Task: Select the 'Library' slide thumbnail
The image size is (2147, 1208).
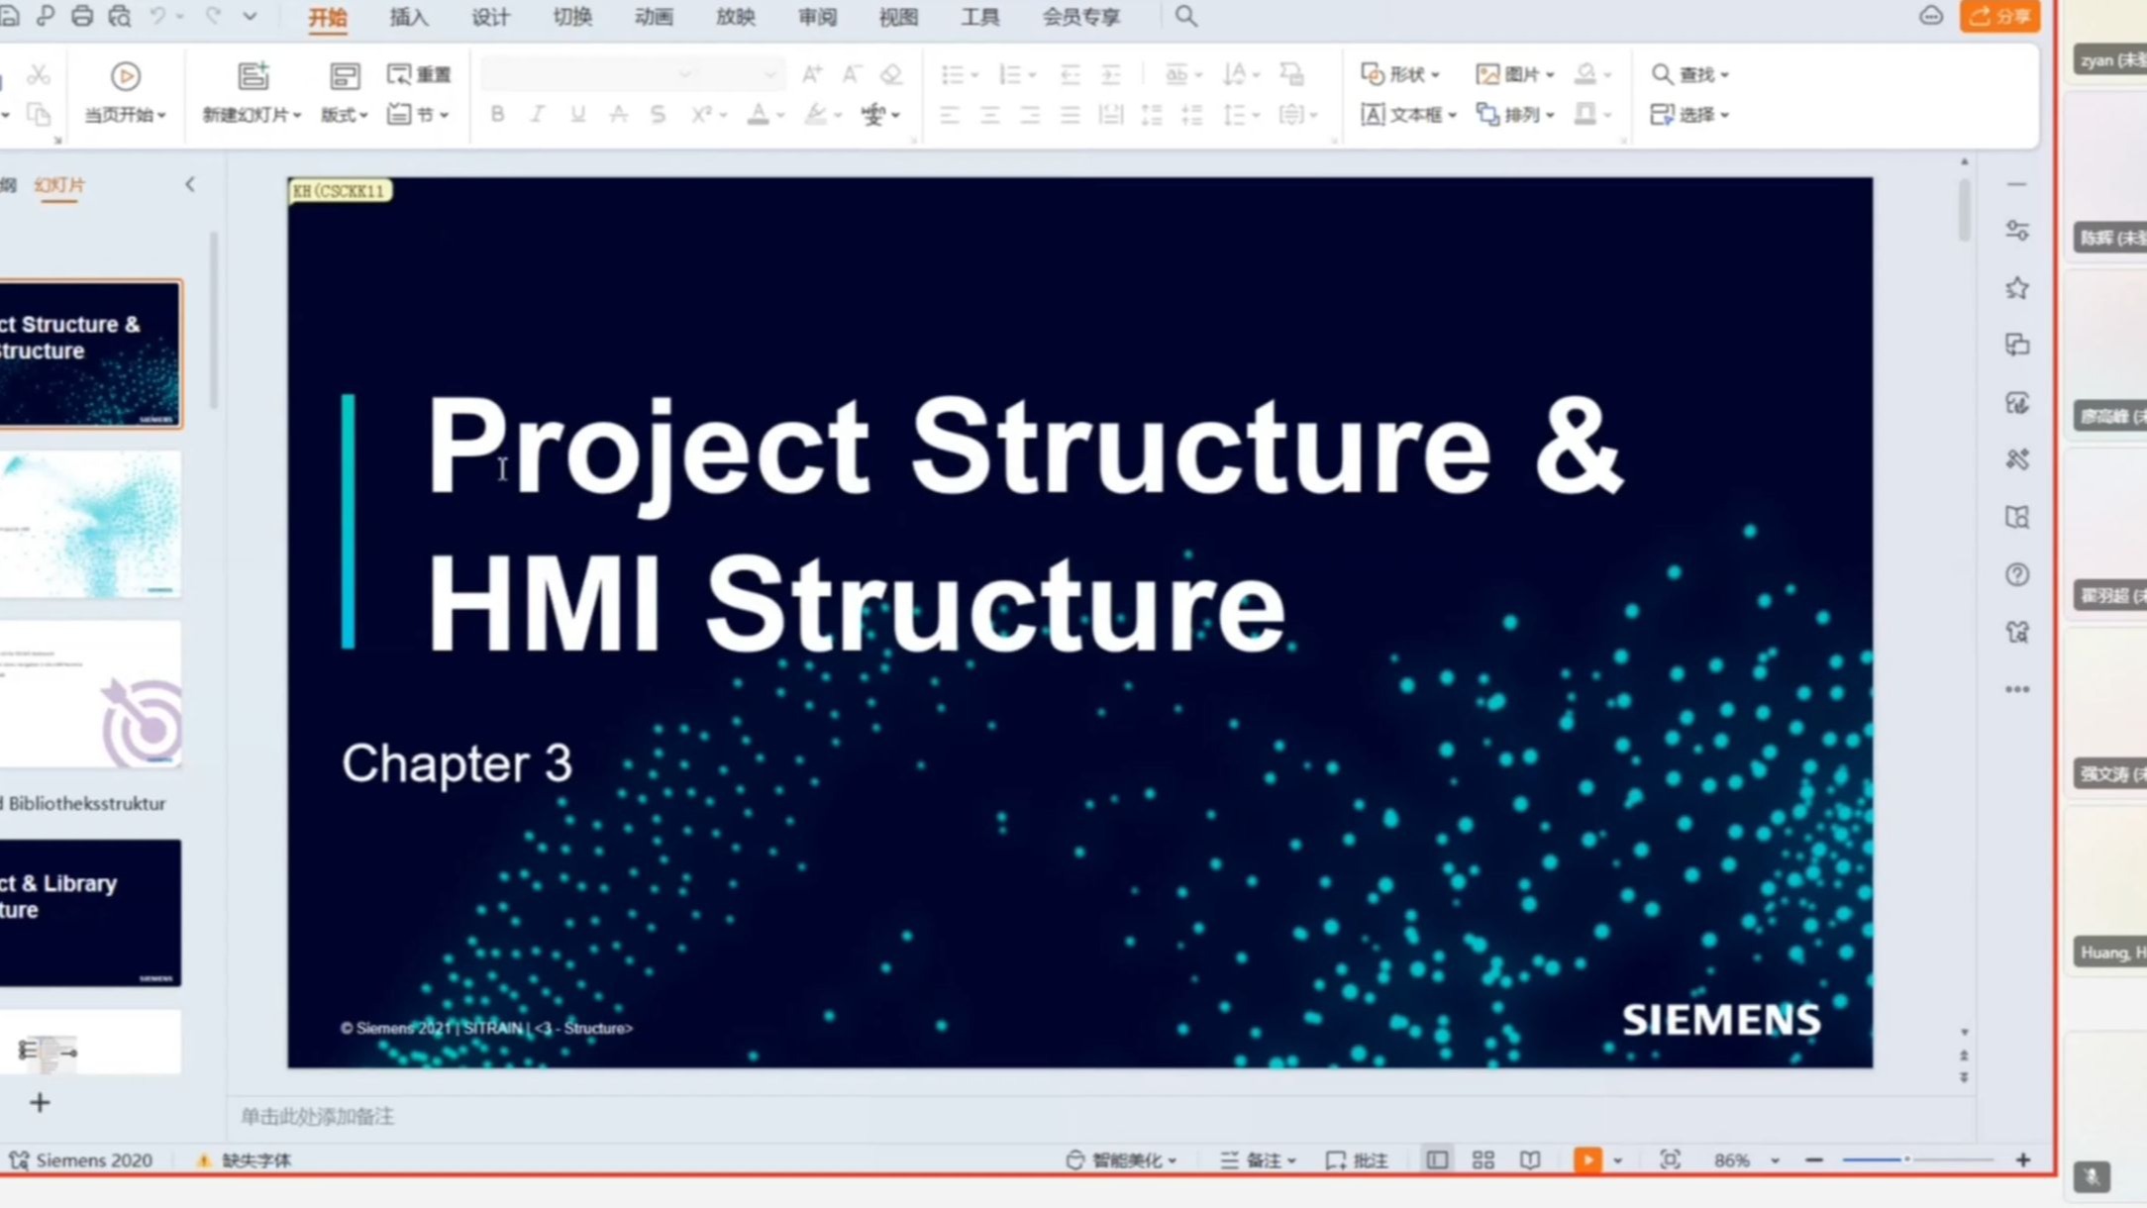Action: [x=90, y=912]
